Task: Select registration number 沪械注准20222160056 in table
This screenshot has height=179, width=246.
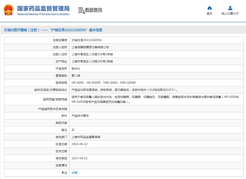Action: click(x=87, y=40)
